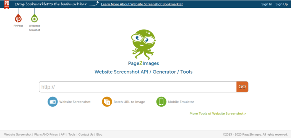The height and width of the screenshot is (138, 291).
Task: Open the Contact Us footer link
Action: tap(86, 135)
